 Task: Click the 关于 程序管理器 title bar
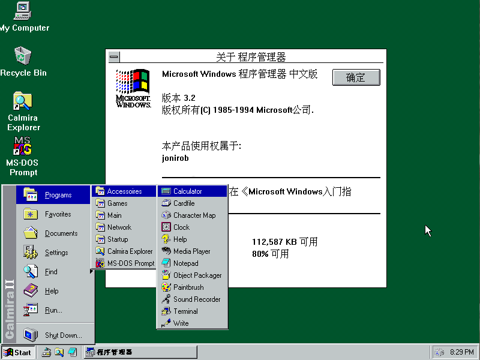[x=251, y=57]
